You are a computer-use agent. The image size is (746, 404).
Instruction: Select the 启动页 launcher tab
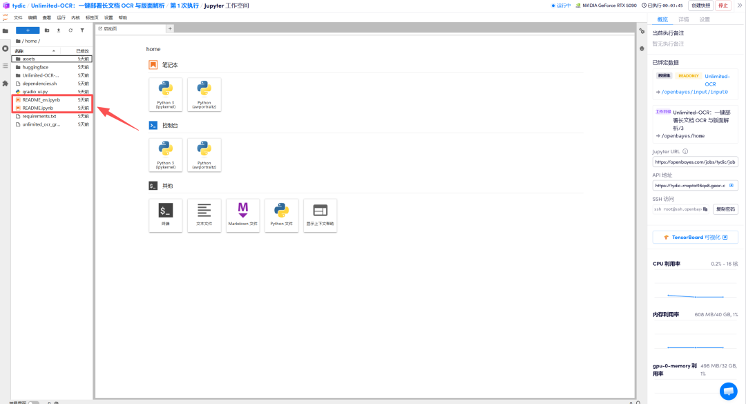130,28
